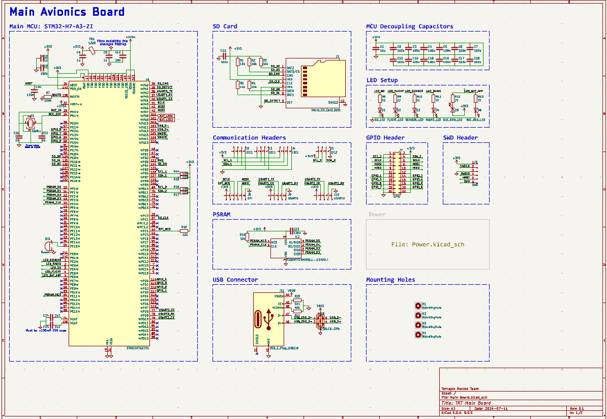The height and width of the screenshot is (419, 607).
Task: Select the PSRAM chip U2 symbol
Action: click(286, 248)
